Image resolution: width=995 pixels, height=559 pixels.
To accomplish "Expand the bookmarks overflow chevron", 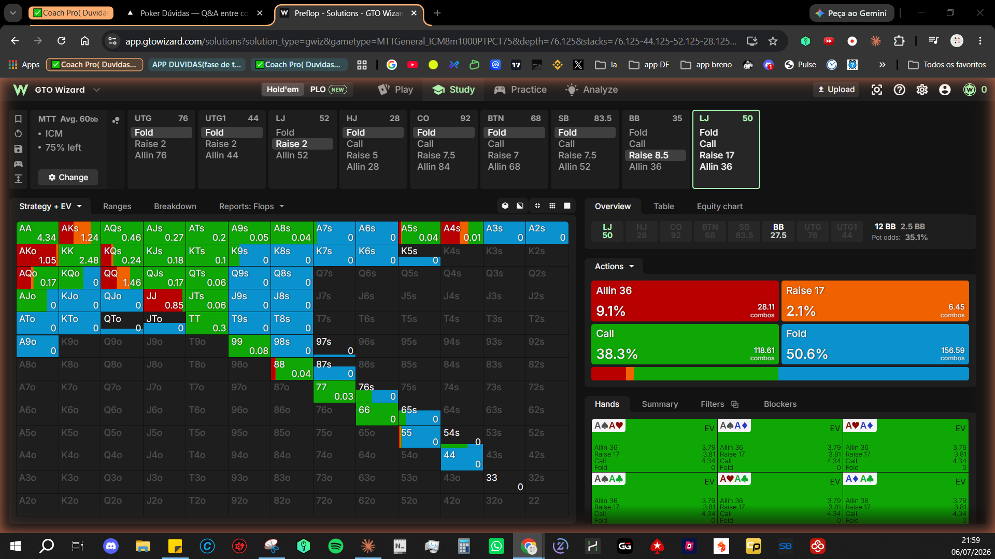I will (882, 65).
